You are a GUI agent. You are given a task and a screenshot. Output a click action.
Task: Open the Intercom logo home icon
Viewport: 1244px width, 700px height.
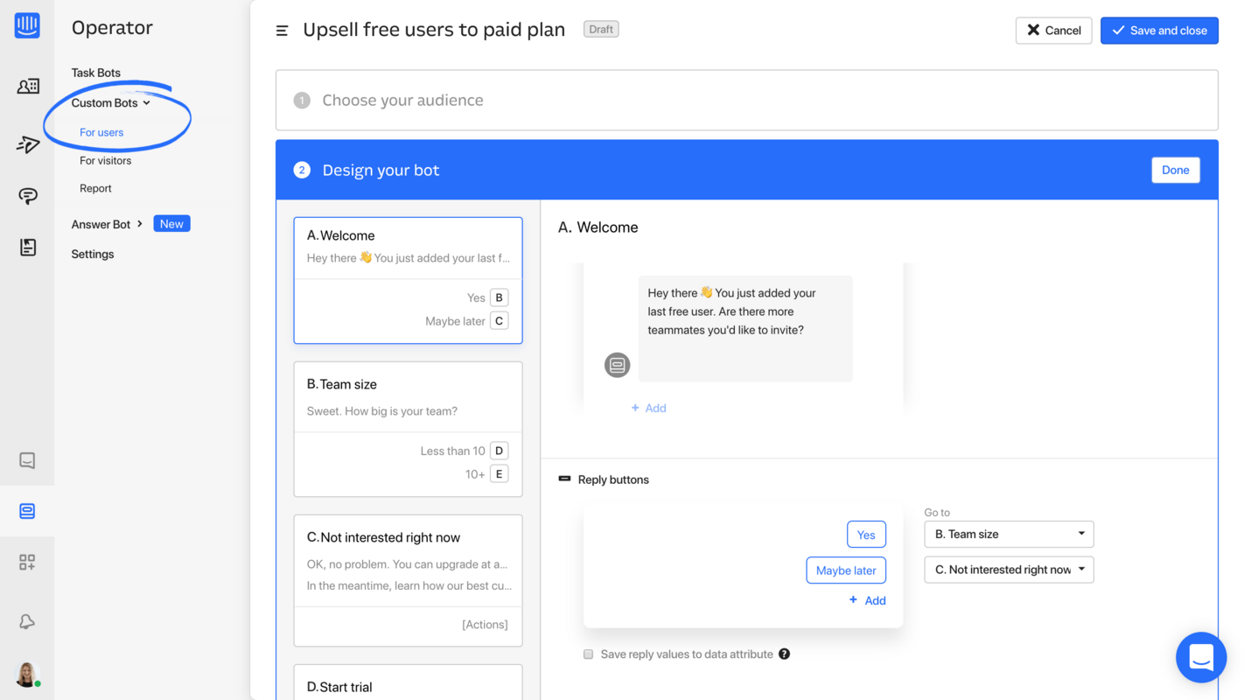[x=27, y=25]
